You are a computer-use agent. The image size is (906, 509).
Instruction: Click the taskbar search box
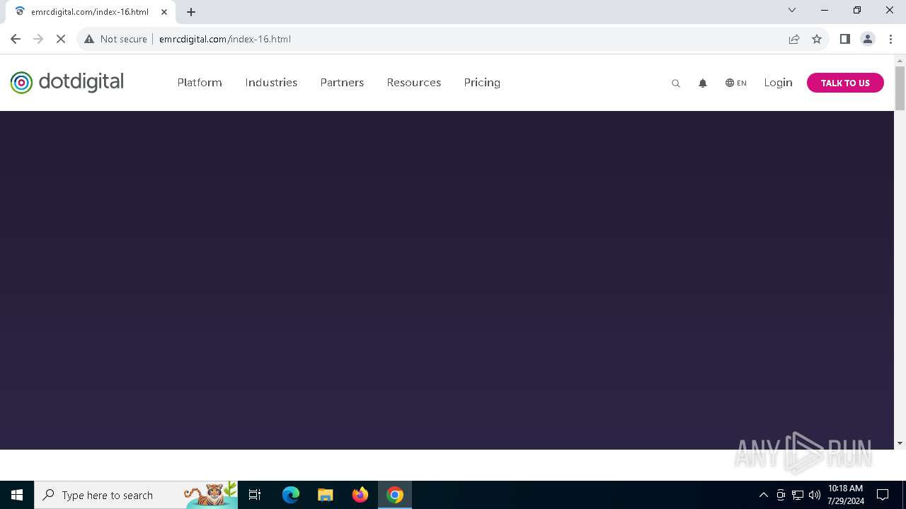click(x=136, y=495)
